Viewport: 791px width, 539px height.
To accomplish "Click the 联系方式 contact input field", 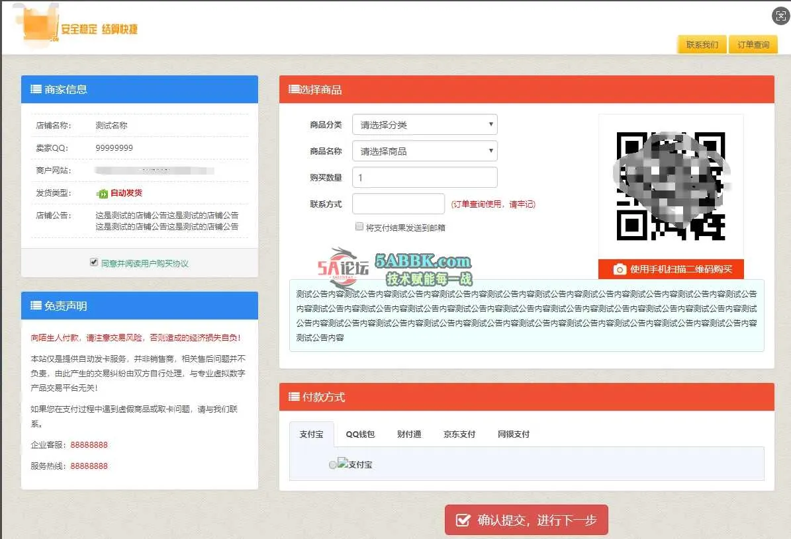I will (398, 204).
